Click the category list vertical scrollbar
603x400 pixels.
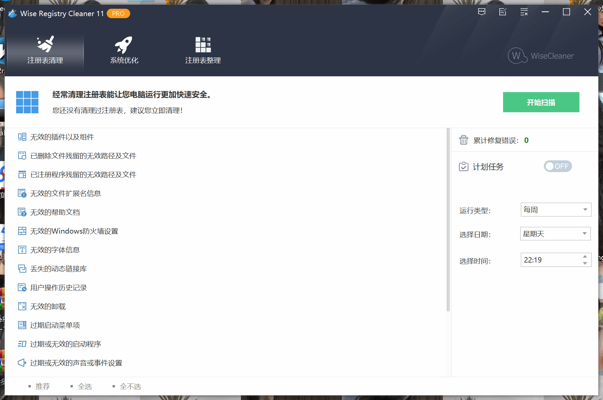pyautogui.click(x=448, y=220)
